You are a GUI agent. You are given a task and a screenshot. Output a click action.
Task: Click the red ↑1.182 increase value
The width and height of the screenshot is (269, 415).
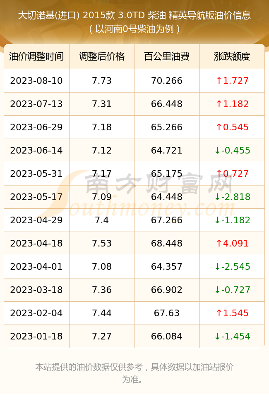tap(232, 104)
